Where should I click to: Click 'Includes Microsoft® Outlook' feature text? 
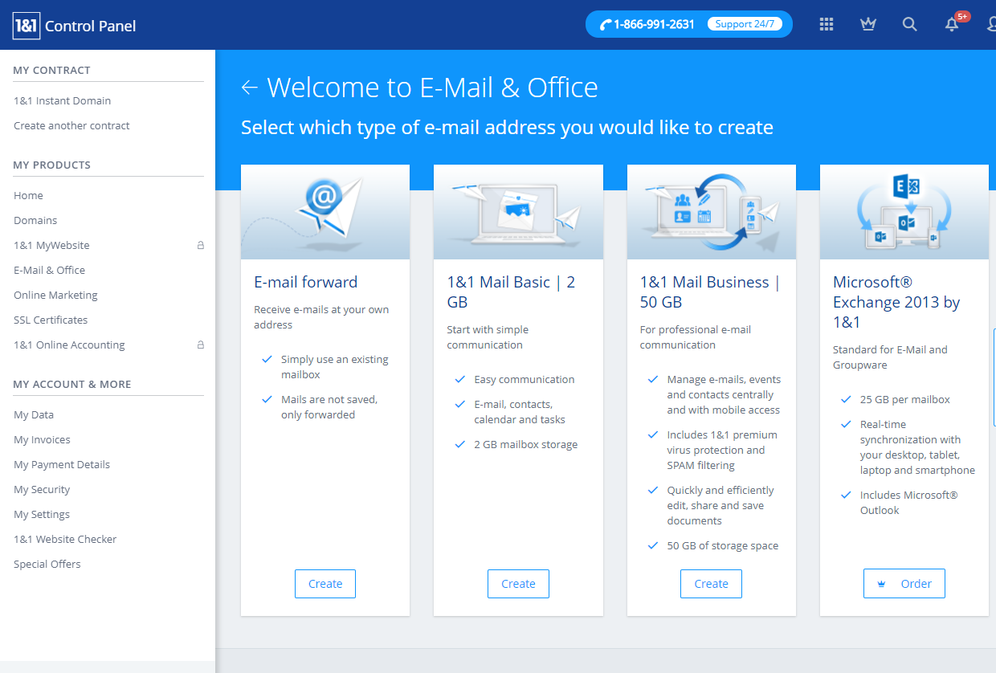click(909, 503)
